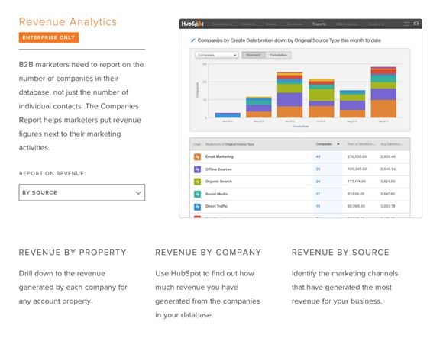Screen dimensions: 443x338
Task: Click the Create Date axis label
Action: click(301, 127)
